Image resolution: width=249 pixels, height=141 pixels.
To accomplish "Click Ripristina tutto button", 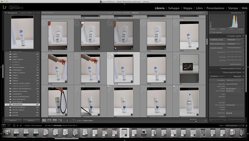I will tap(235, 64).
